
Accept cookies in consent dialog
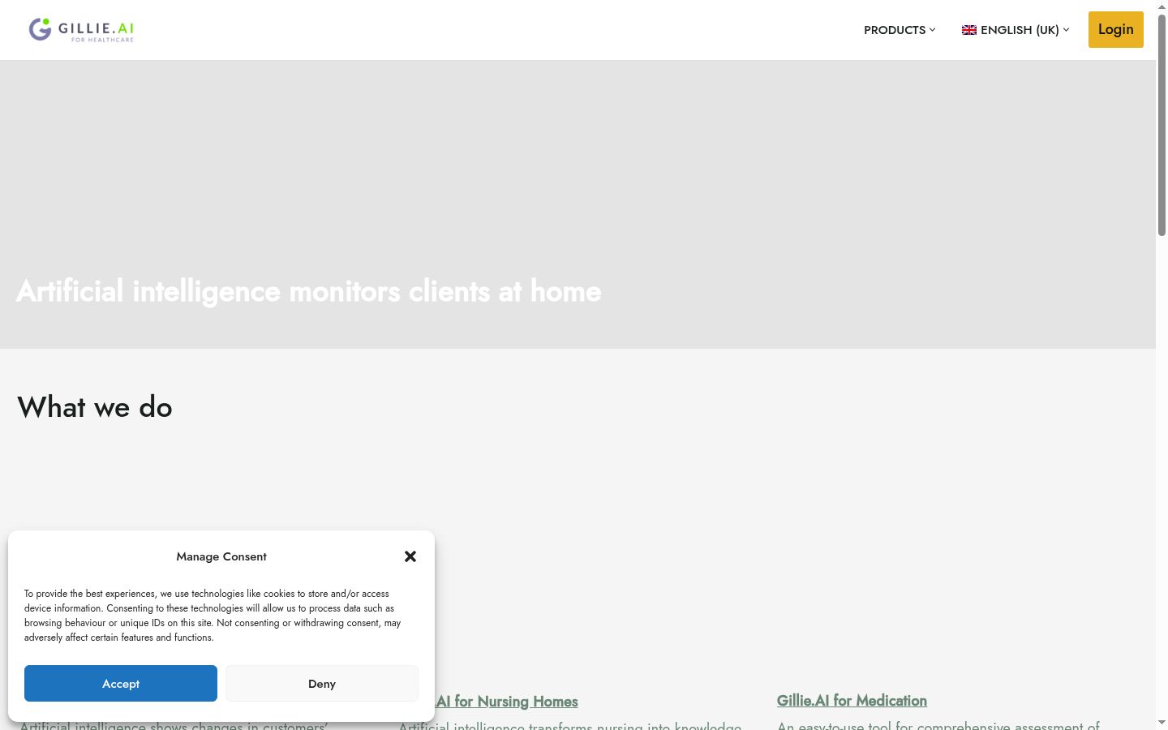point(121,684)
